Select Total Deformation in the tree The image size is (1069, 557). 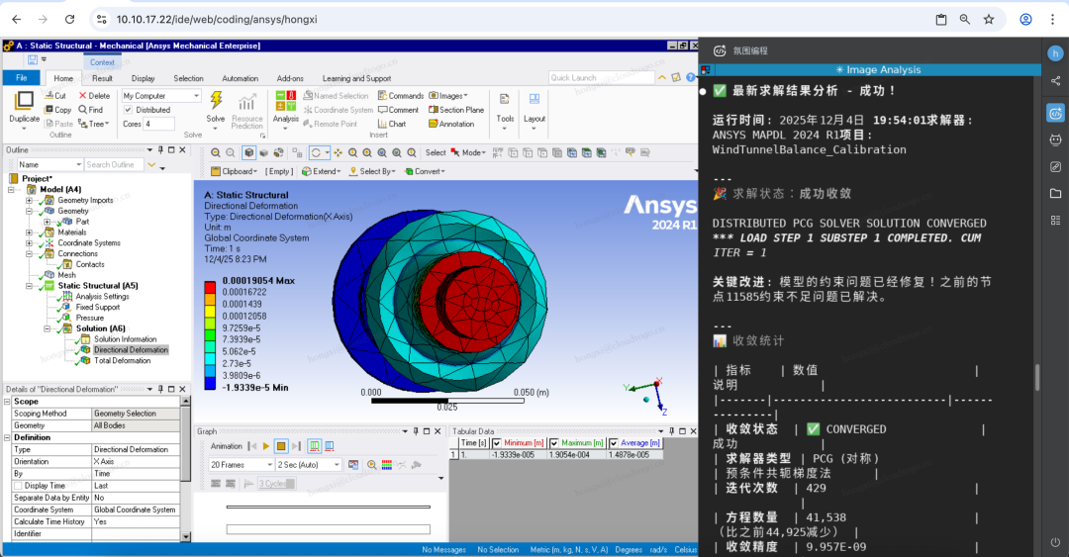click(x=122, y=361)
